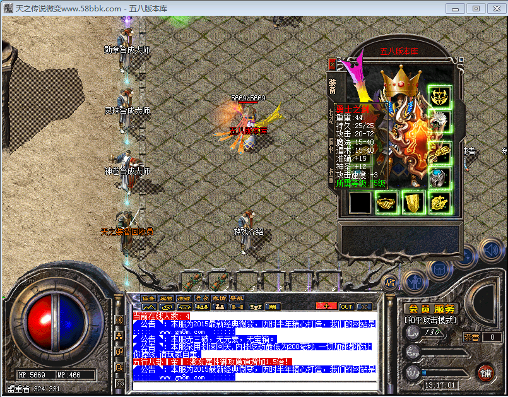This screenshot has height=397, width=508.
Task: Open the character figure round button
Action: [x=415, y=282]
